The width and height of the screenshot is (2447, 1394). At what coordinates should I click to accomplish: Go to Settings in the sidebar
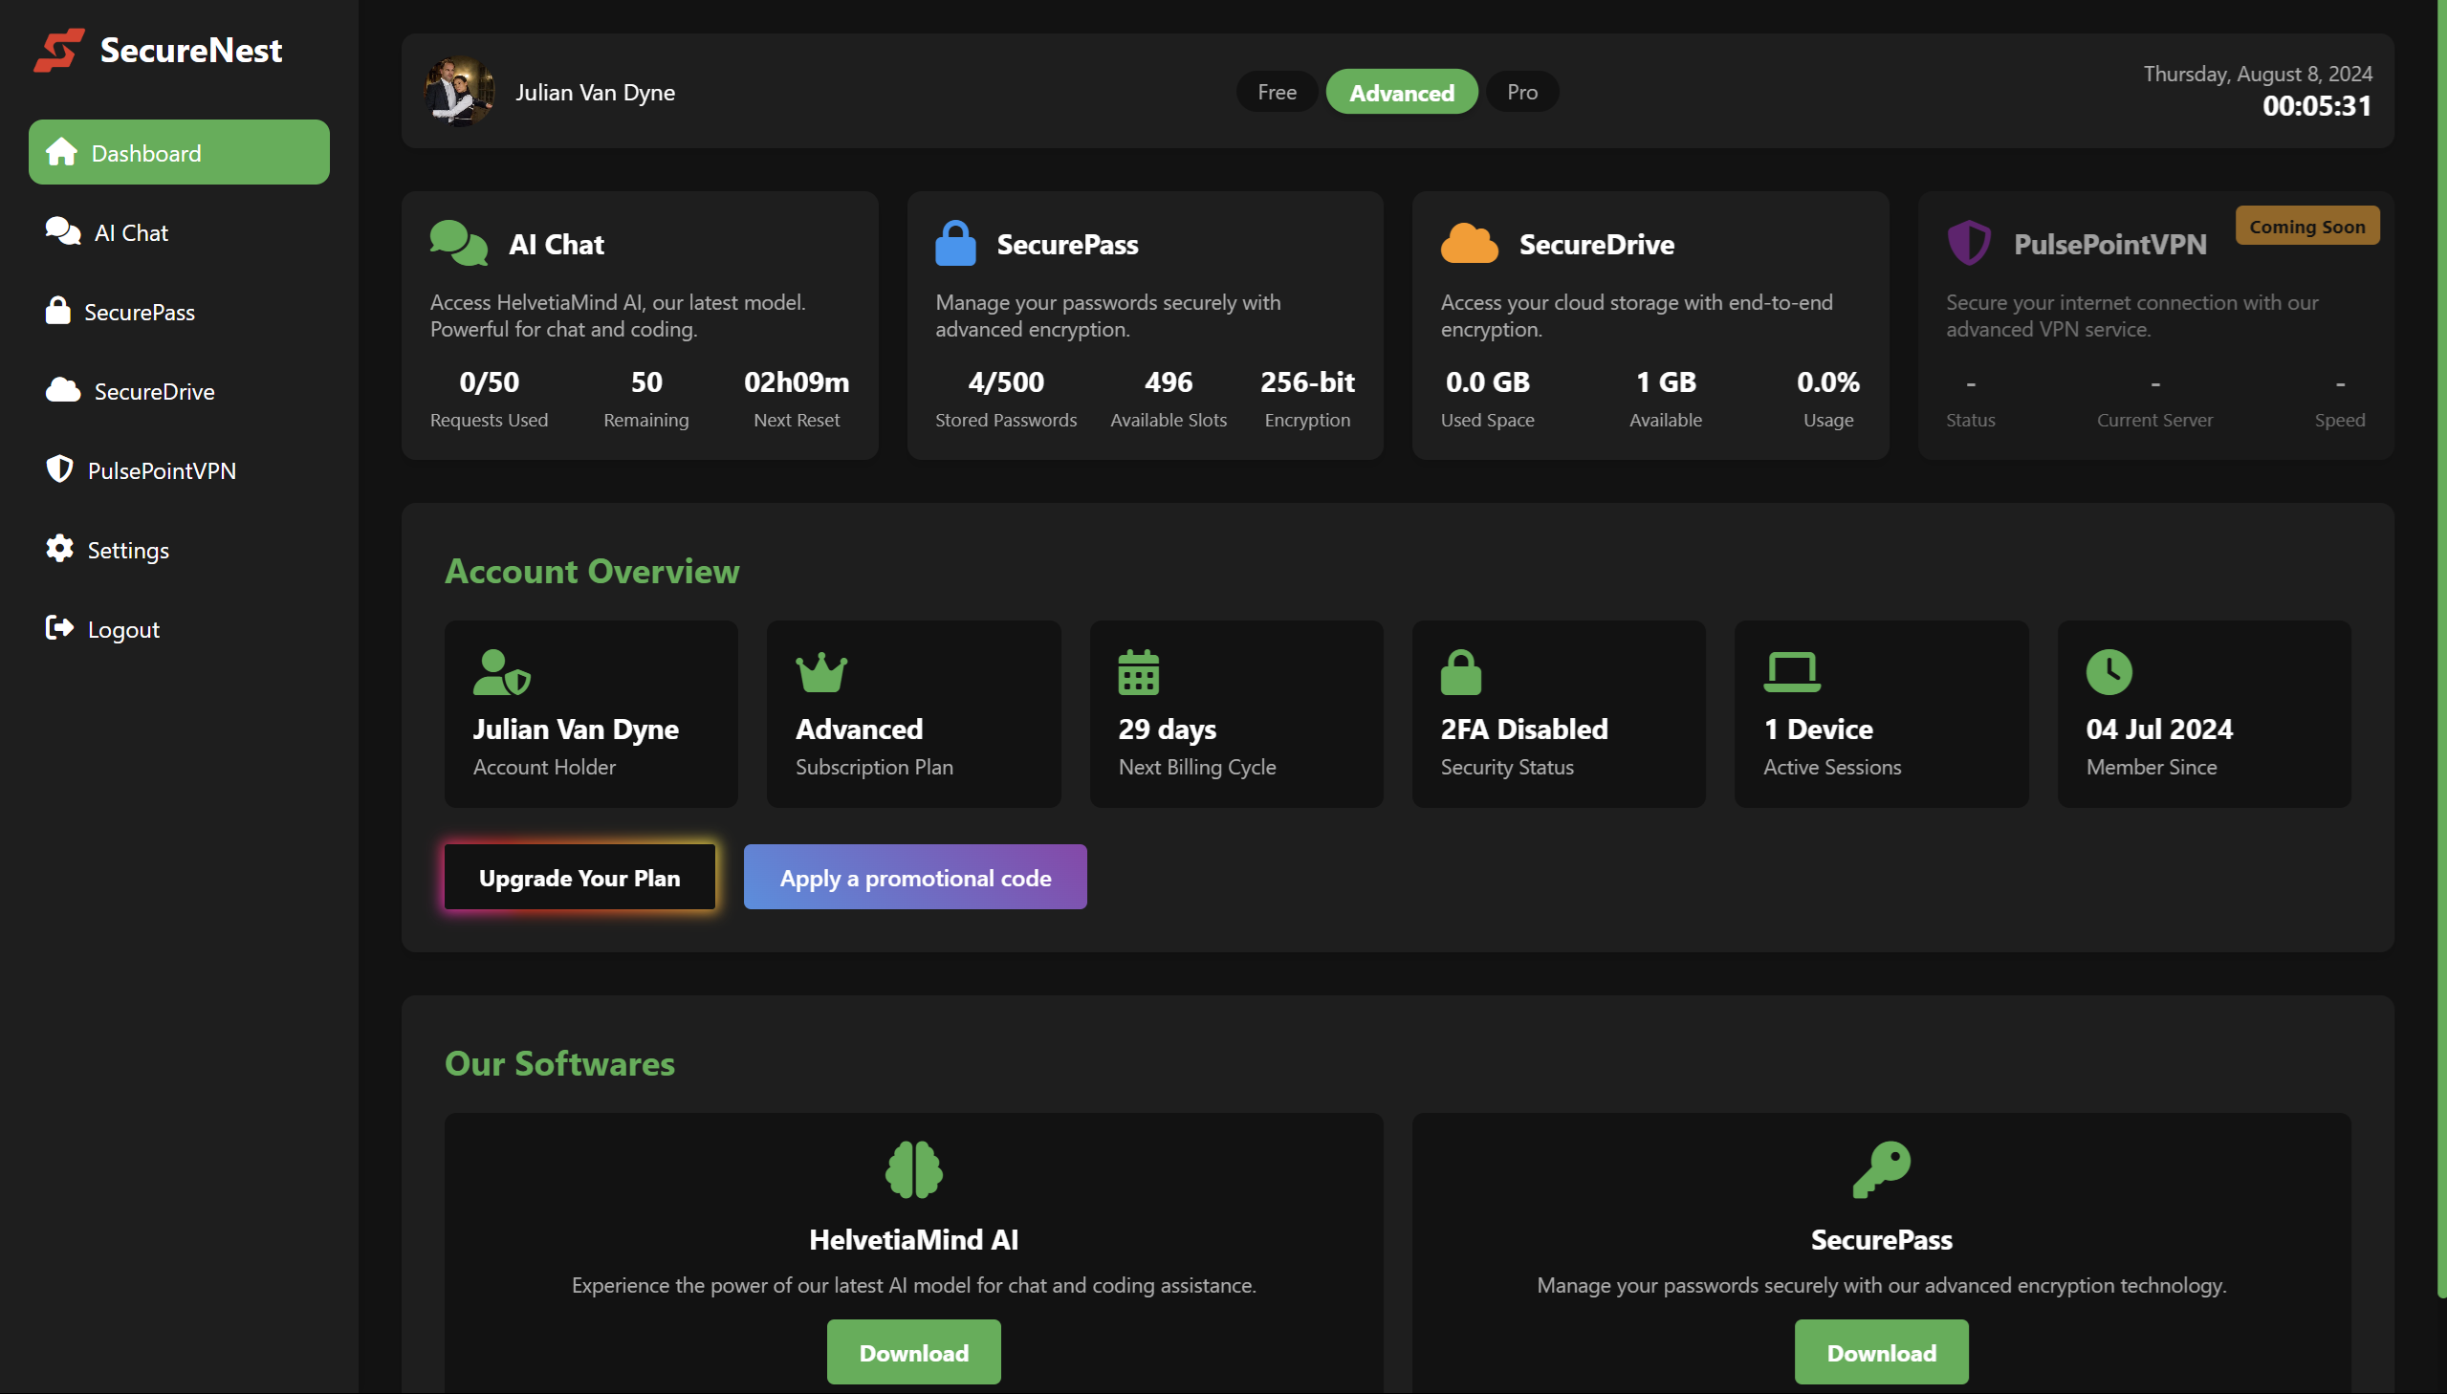click(x=127, y=550)
